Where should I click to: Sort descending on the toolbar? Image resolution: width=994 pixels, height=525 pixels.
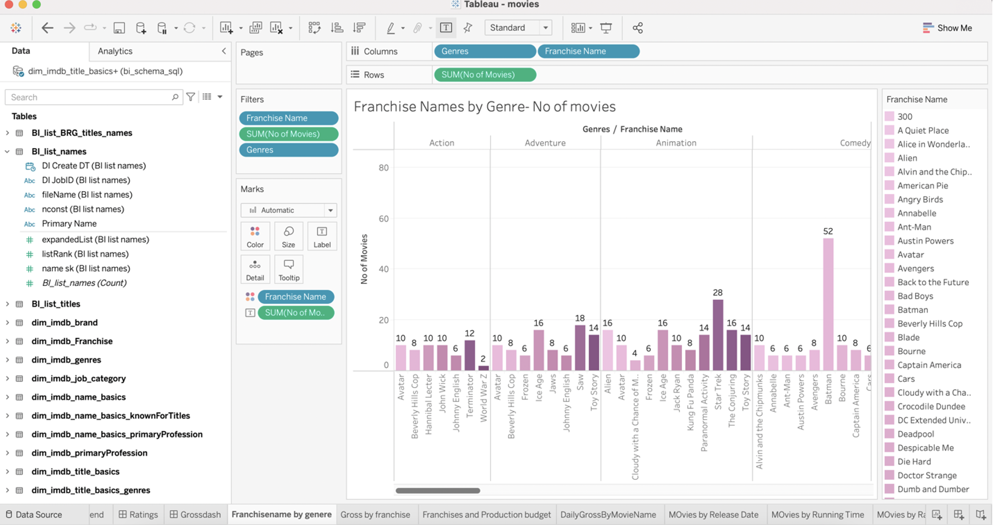359,28
